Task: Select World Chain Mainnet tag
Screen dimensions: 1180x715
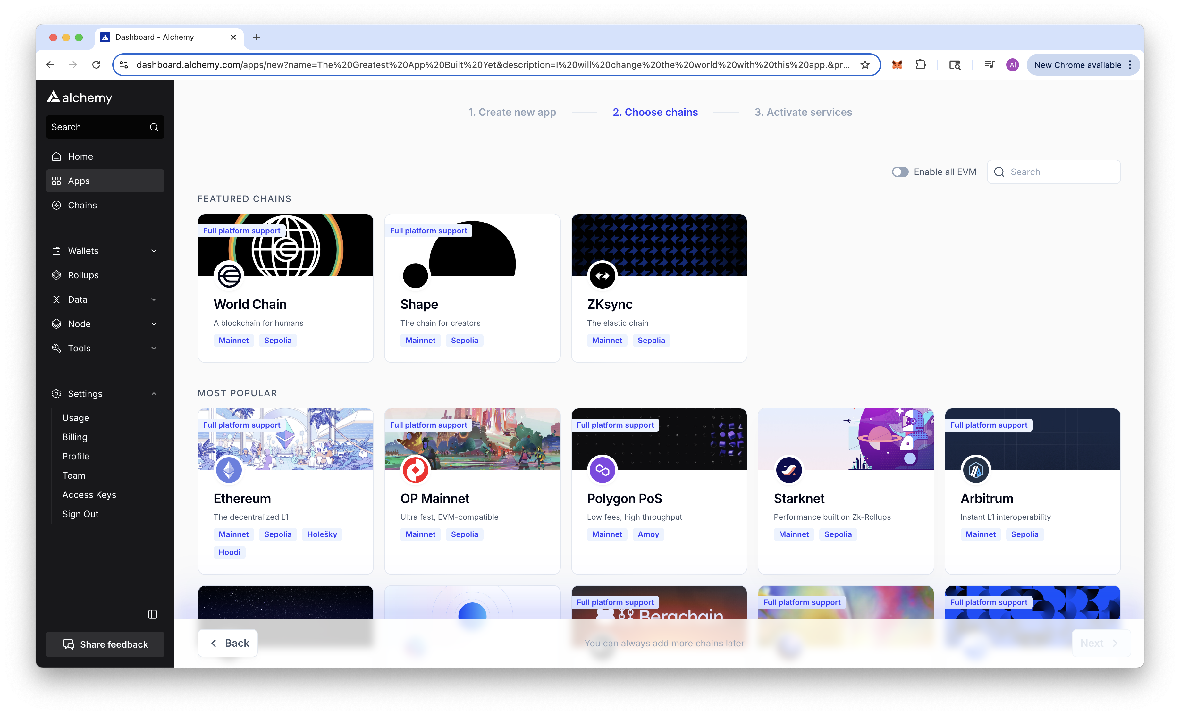Action: pos(234,341)
